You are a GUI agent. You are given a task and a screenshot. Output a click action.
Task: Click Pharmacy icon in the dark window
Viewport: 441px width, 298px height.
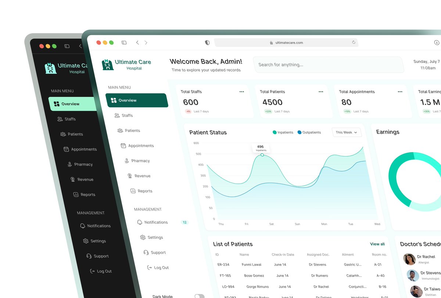pos(69,164)
